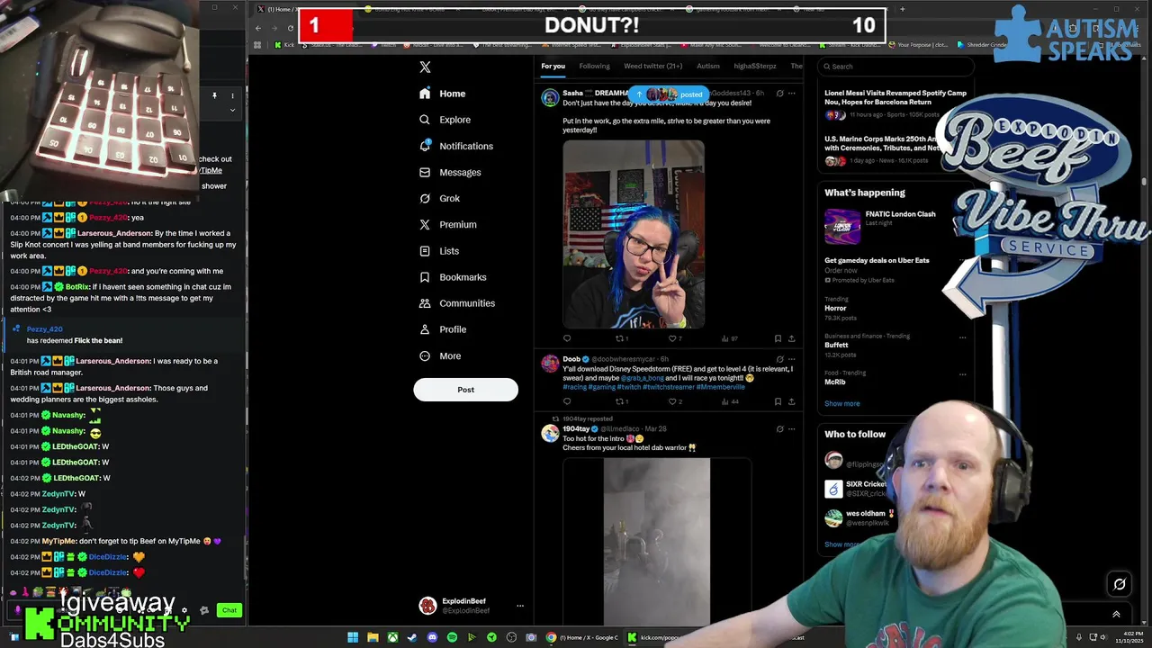Image resolution: width=1152 pixels, height=648 pixels.
Task: Open the Home page in sidebar
Action: 443,94
